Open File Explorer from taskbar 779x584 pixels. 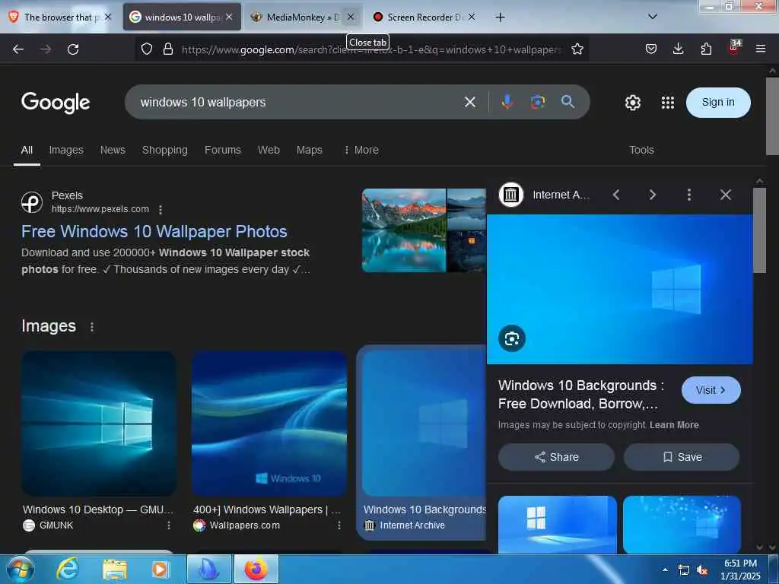[x=114, y=570]
